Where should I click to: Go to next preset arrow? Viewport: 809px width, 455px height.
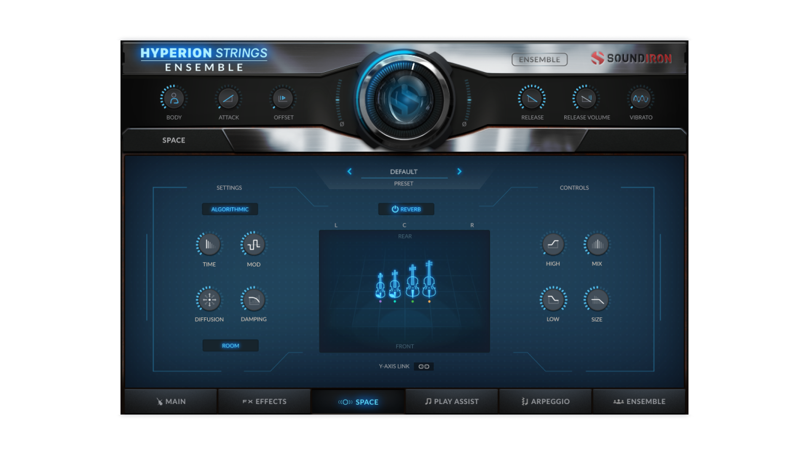coord(459,171)
